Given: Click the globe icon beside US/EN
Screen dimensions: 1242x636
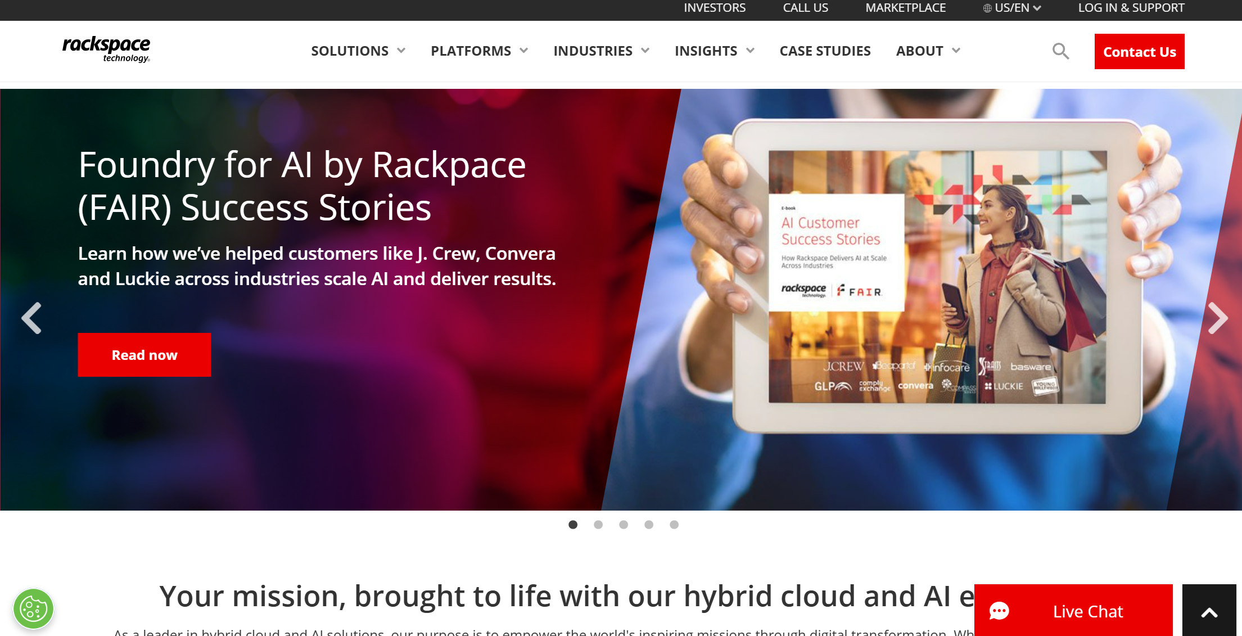Looking at the screenshot, I should tap(987, 8).
